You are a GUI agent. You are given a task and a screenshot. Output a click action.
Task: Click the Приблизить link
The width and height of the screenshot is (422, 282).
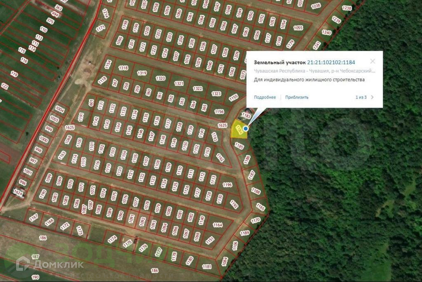[x=297, y=97]
